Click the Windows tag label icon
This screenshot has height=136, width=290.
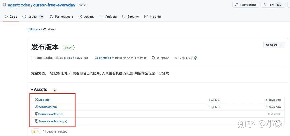154,58
